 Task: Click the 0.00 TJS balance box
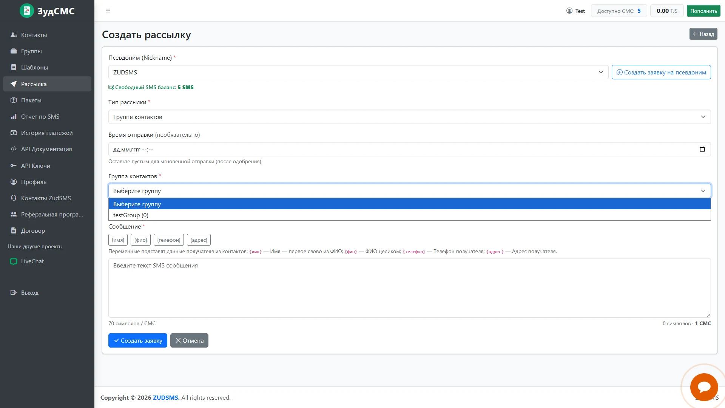pyautogui.click(x=667, y=11)
